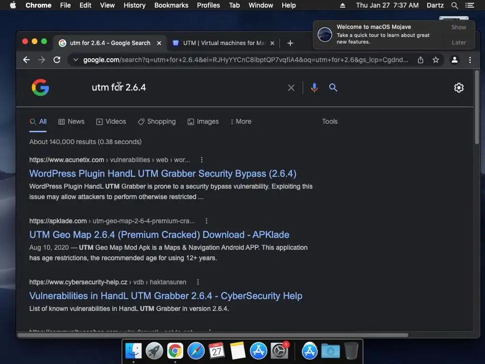This screenshot has height=364, width=485.
Task: Click Later on the macOS Mojave notification
Action: click(458, 42)
